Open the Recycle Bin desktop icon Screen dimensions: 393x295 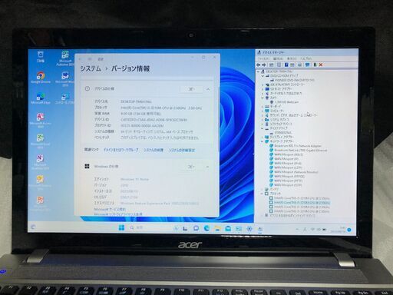(41, 57)
